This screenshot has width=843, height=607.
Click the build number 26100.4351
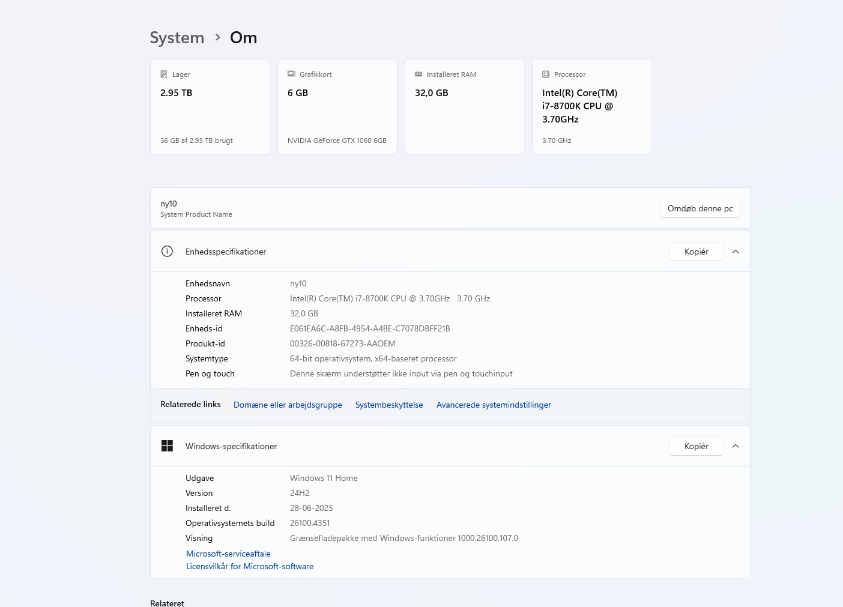tap(310, 523)
